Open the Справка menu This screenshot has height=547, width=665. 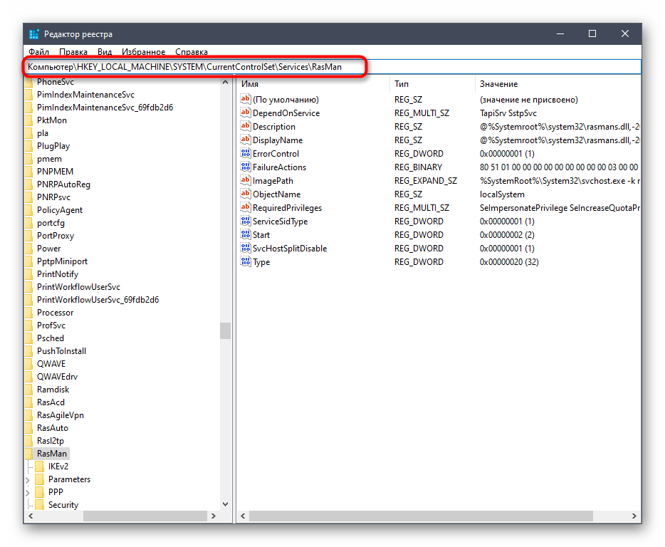pyautogui.click(x=192, y=52)
